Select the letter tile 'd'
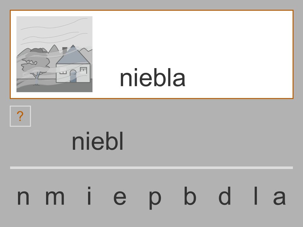Screen dimensions: 303x227 224,196
